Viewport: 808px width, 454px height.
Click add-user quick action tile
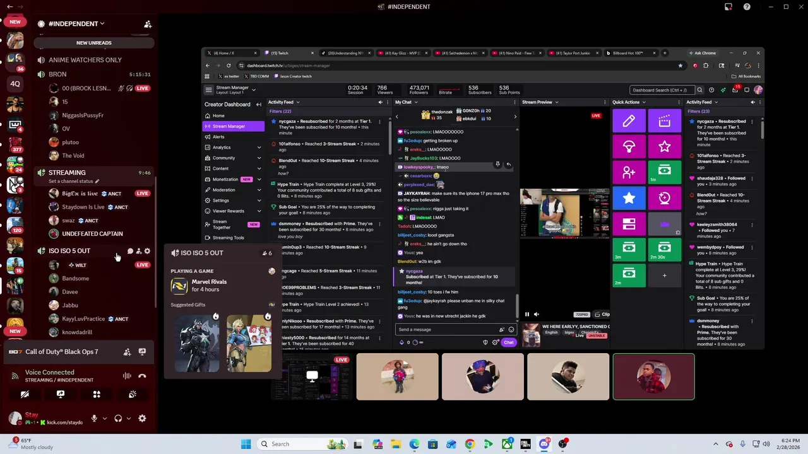coord(629,172)
